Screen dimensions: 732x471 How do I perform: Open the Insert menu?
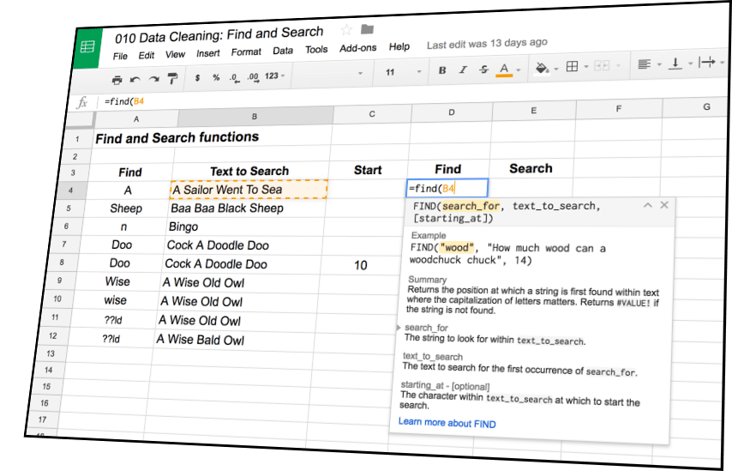[x=207, y=53]
